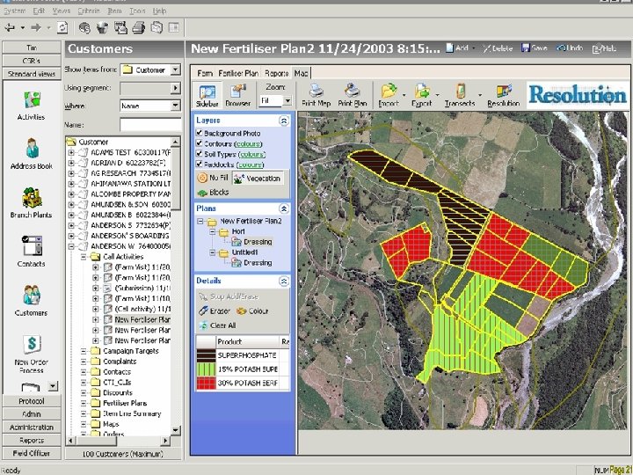This screenshot has width=633, height=475.
Task: Open the Activities view icon
Action: 32,100
